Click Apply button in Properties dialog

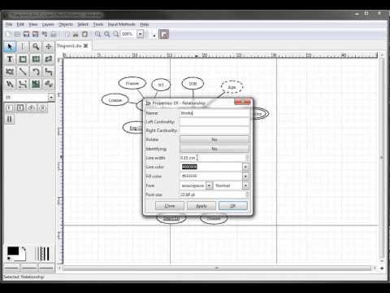click(x=201, y=206)
